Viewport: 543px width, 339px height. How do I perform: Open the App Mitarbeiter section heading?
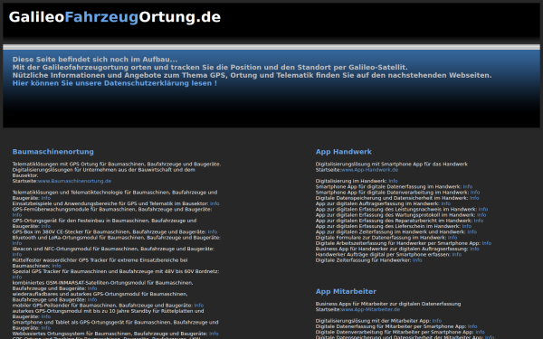346,292
